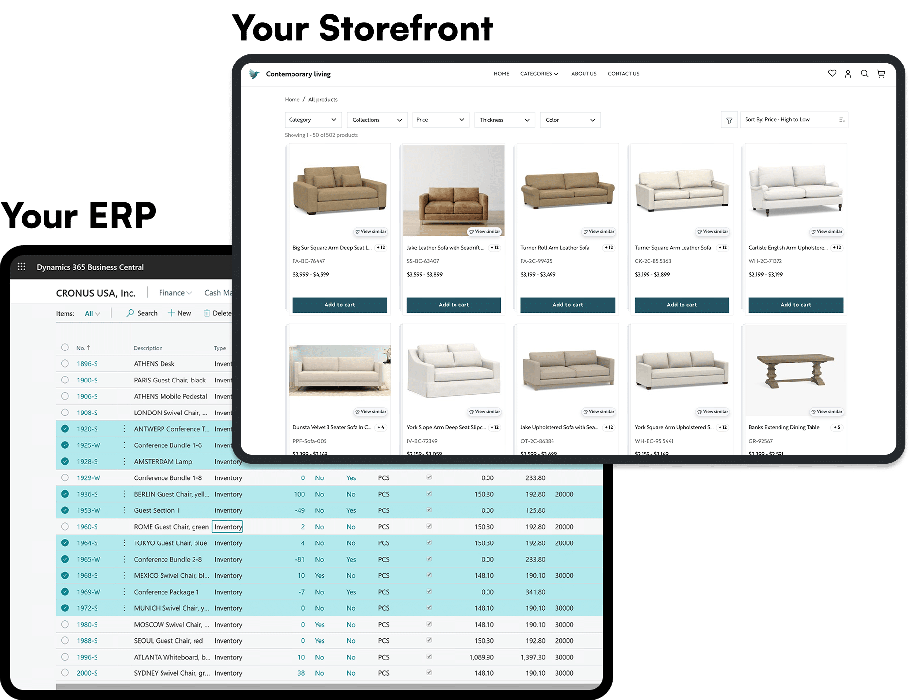Go to HOME in storefront navigation
The height and width of the screenshot is (700, 909).
point(501,74)
